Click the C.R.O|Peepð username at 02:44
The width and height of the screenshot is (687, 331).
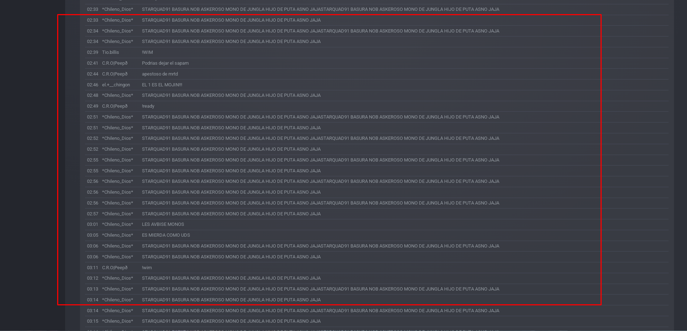(x=115, y=74)
